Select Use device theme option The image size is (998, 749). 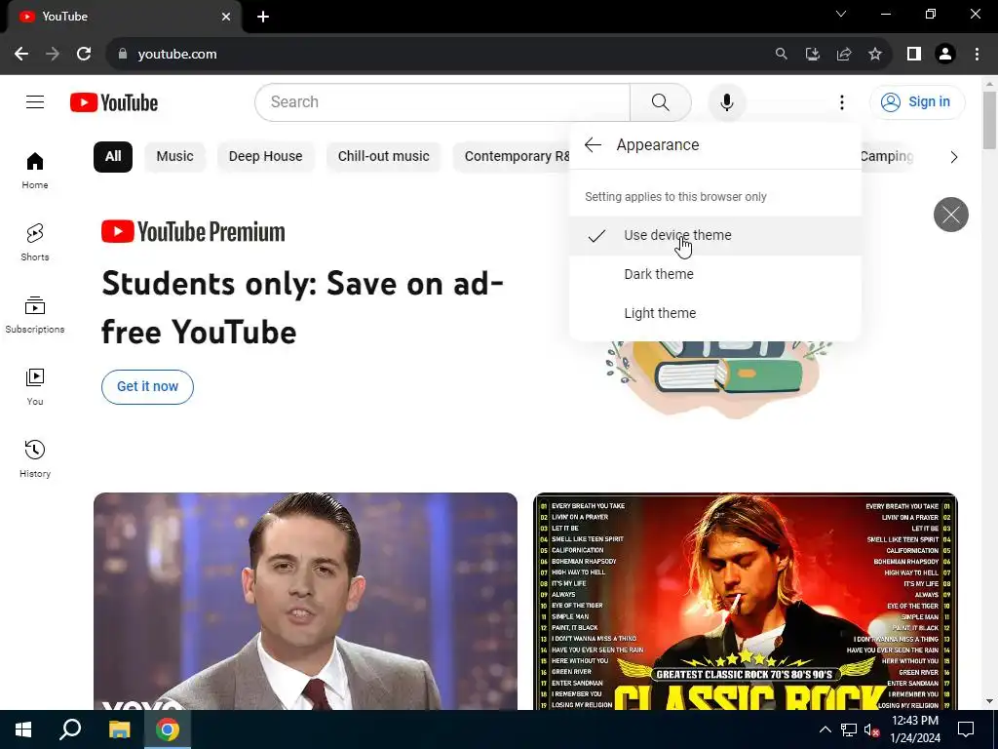click(x=715, y=236)
